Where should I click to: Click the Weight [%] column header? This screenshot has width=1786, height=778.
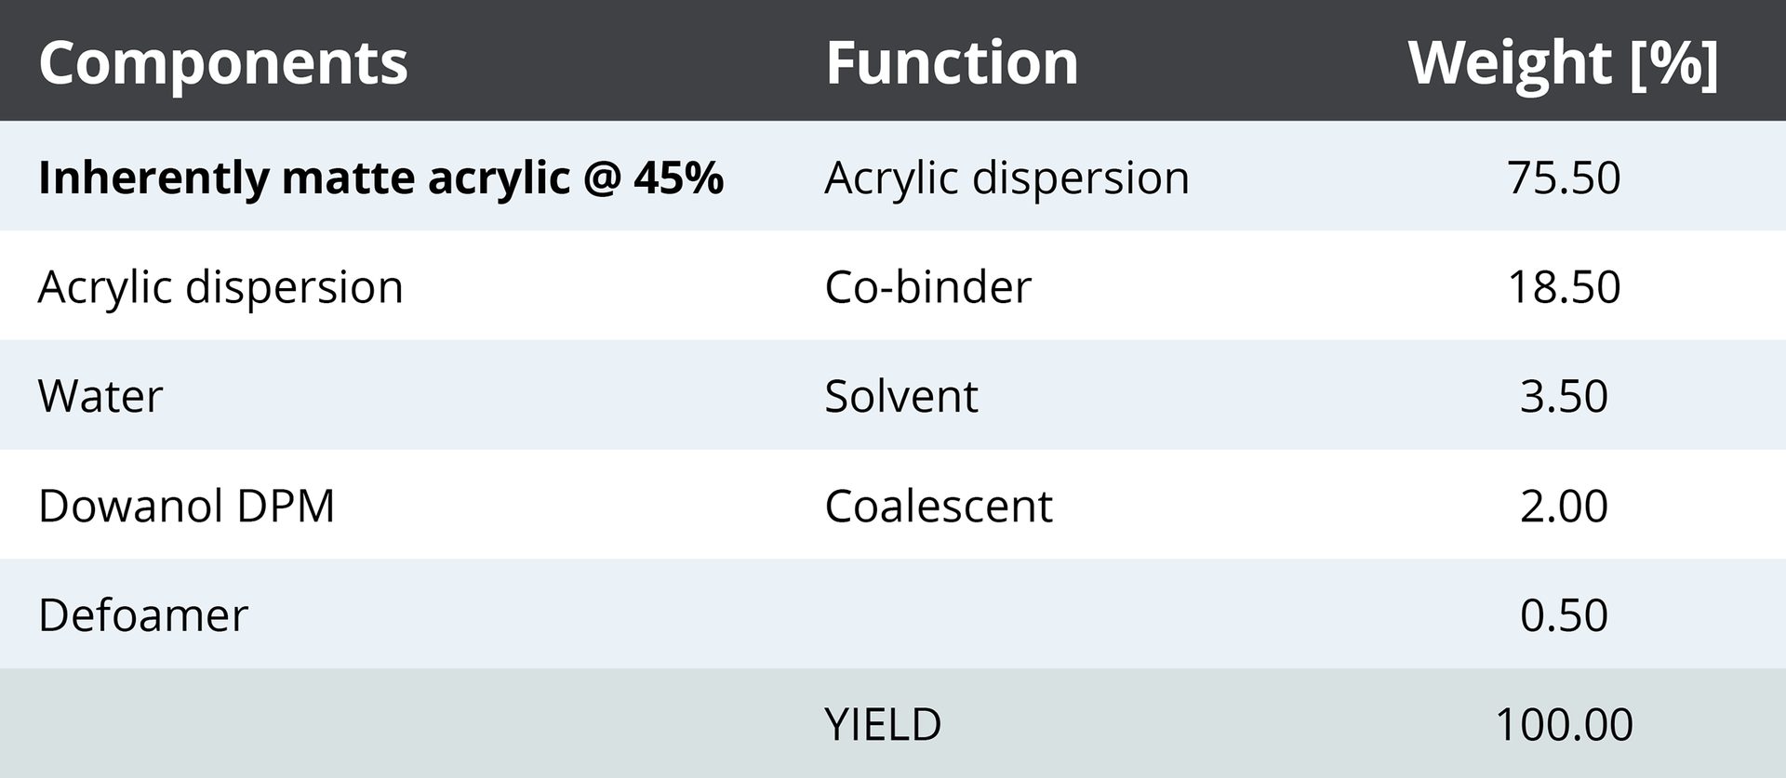click(1563, 62)
